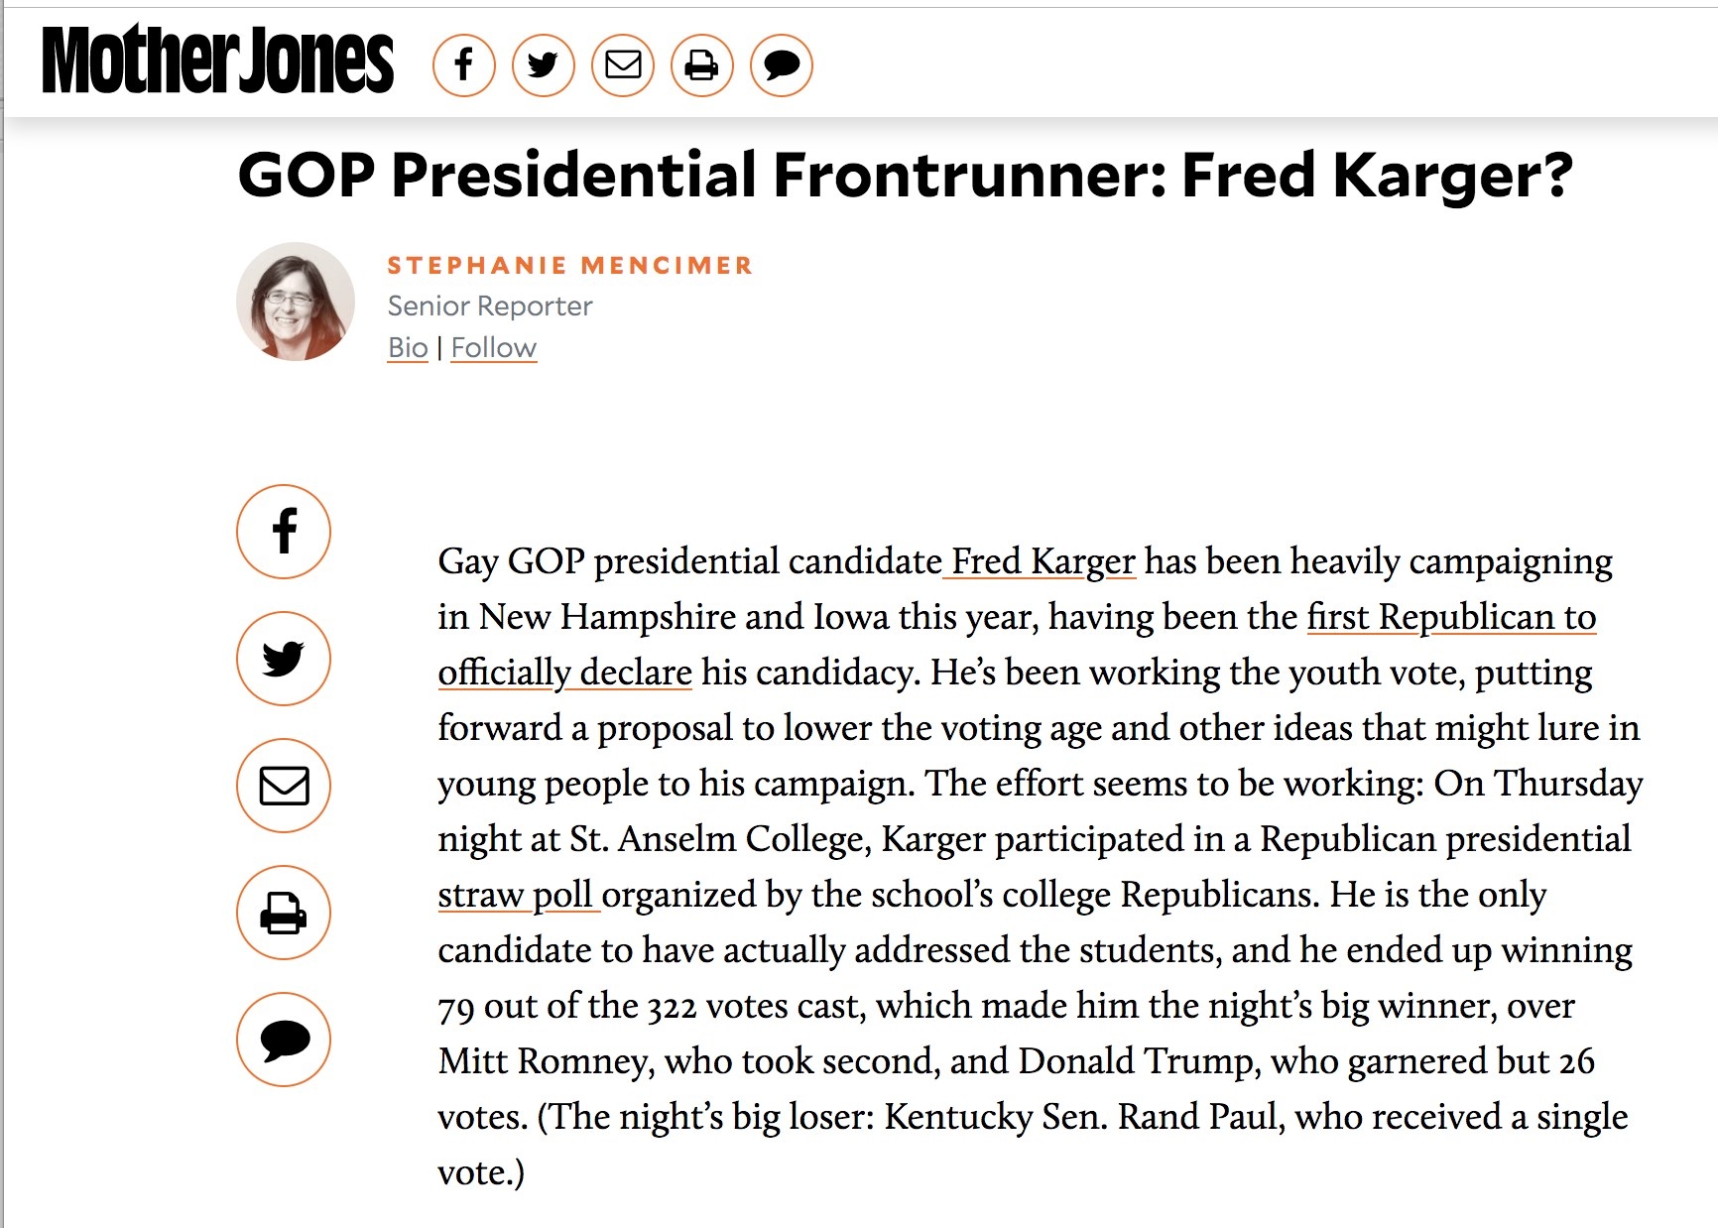Click the header Twitter share icon
The height and width of the screenshot is (1228, 1718).
coord(543,65)
